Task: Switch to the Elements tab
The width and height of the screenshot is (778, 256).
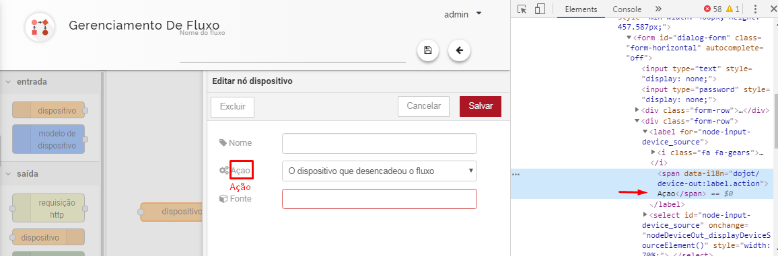Action: [x=581, y=9]
